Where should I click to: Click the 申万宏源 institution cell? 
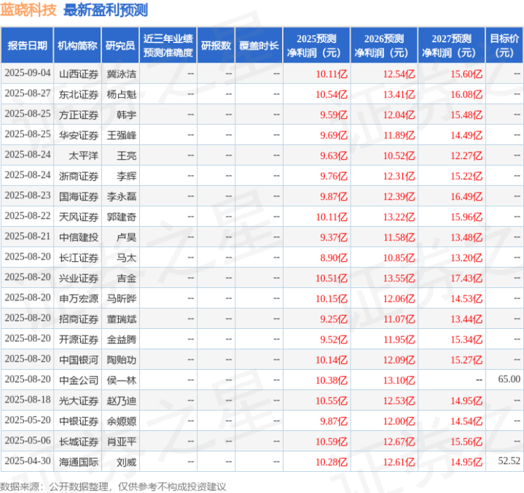pyautogui.click(x=79, y=299)
